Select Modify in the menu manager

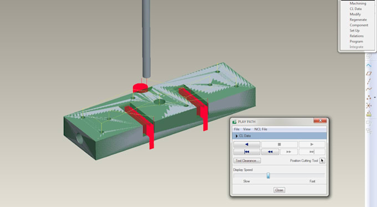point(355,14)
